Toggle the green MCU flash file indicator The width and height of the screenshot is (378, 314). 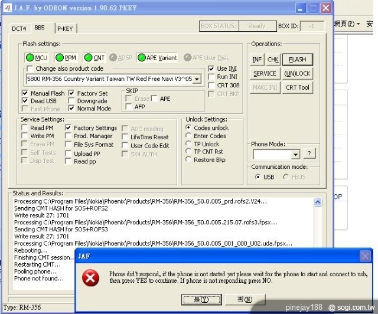[x=37, y=58]
